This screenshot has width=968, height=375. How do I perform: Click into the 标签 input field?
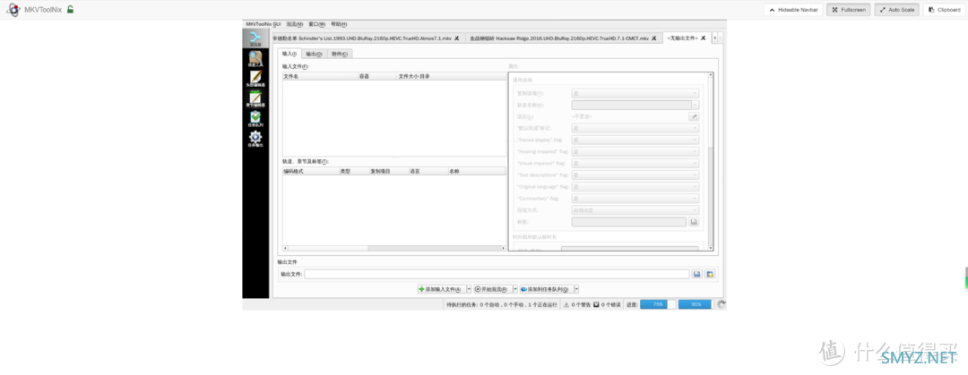629,221
